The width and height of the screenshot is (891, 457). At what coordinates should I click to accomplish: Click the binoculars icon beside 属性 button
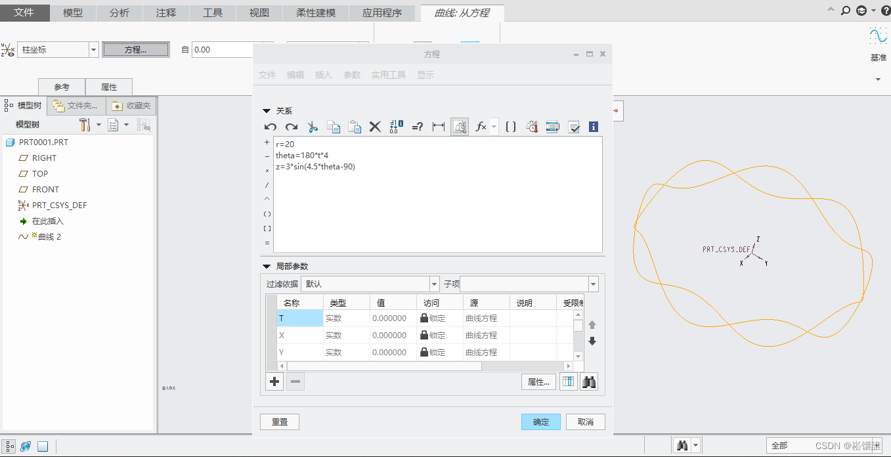tap(589, 381)
